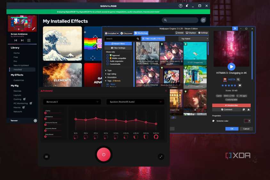
Task: Click the Comment button
Action: point(226,109)
